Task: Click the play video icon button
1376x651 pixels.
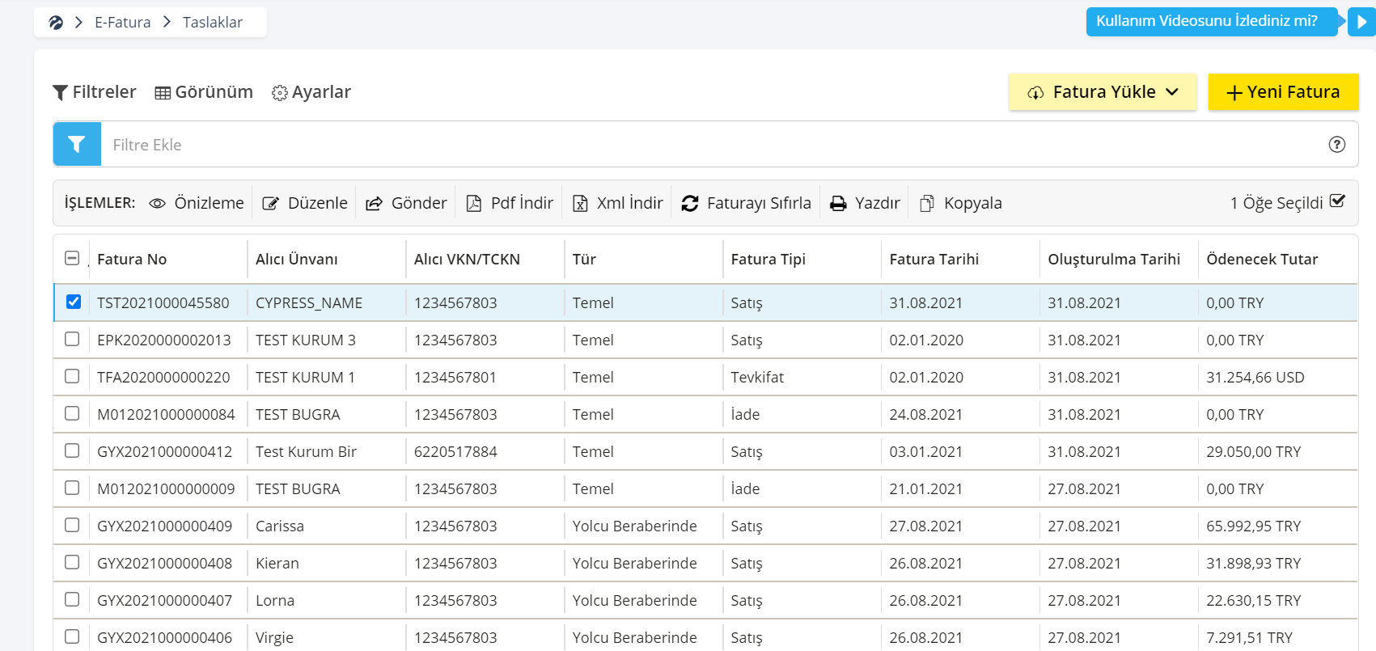Action: (1362, 22)
